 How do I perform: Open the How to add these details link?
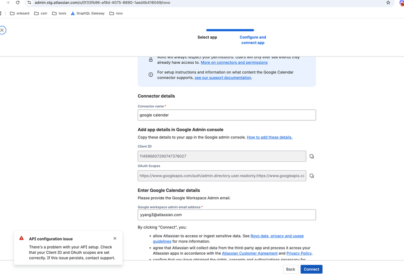(269, 137)
